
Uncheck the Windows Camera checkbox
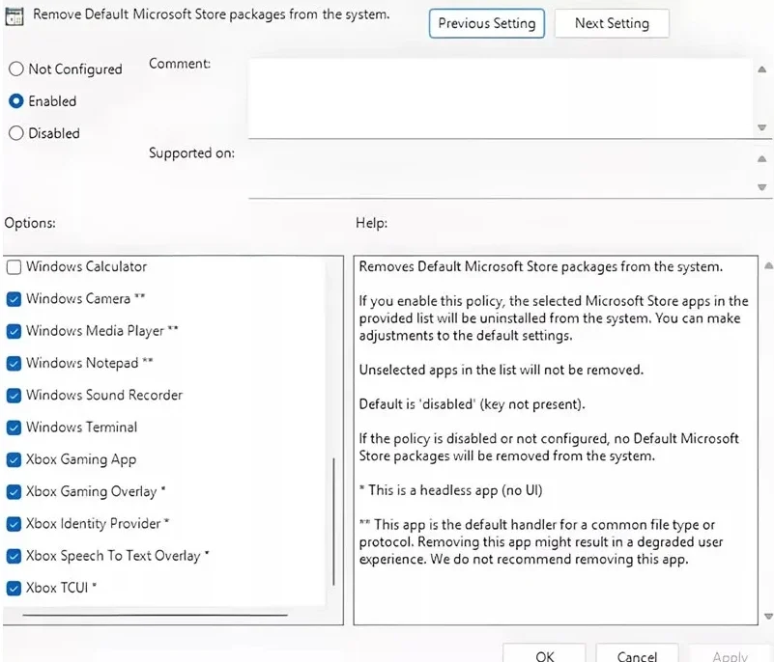(14, 299)
